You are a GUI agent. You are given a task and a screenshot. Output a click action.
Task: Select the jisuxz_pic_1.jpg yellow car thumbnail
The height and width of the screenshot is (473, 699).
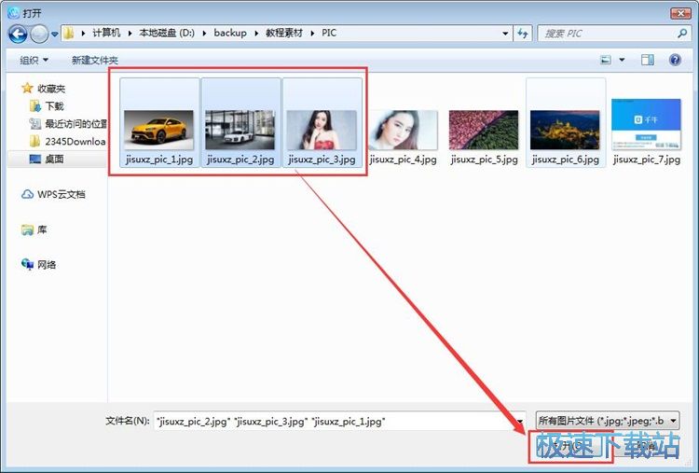158,130
